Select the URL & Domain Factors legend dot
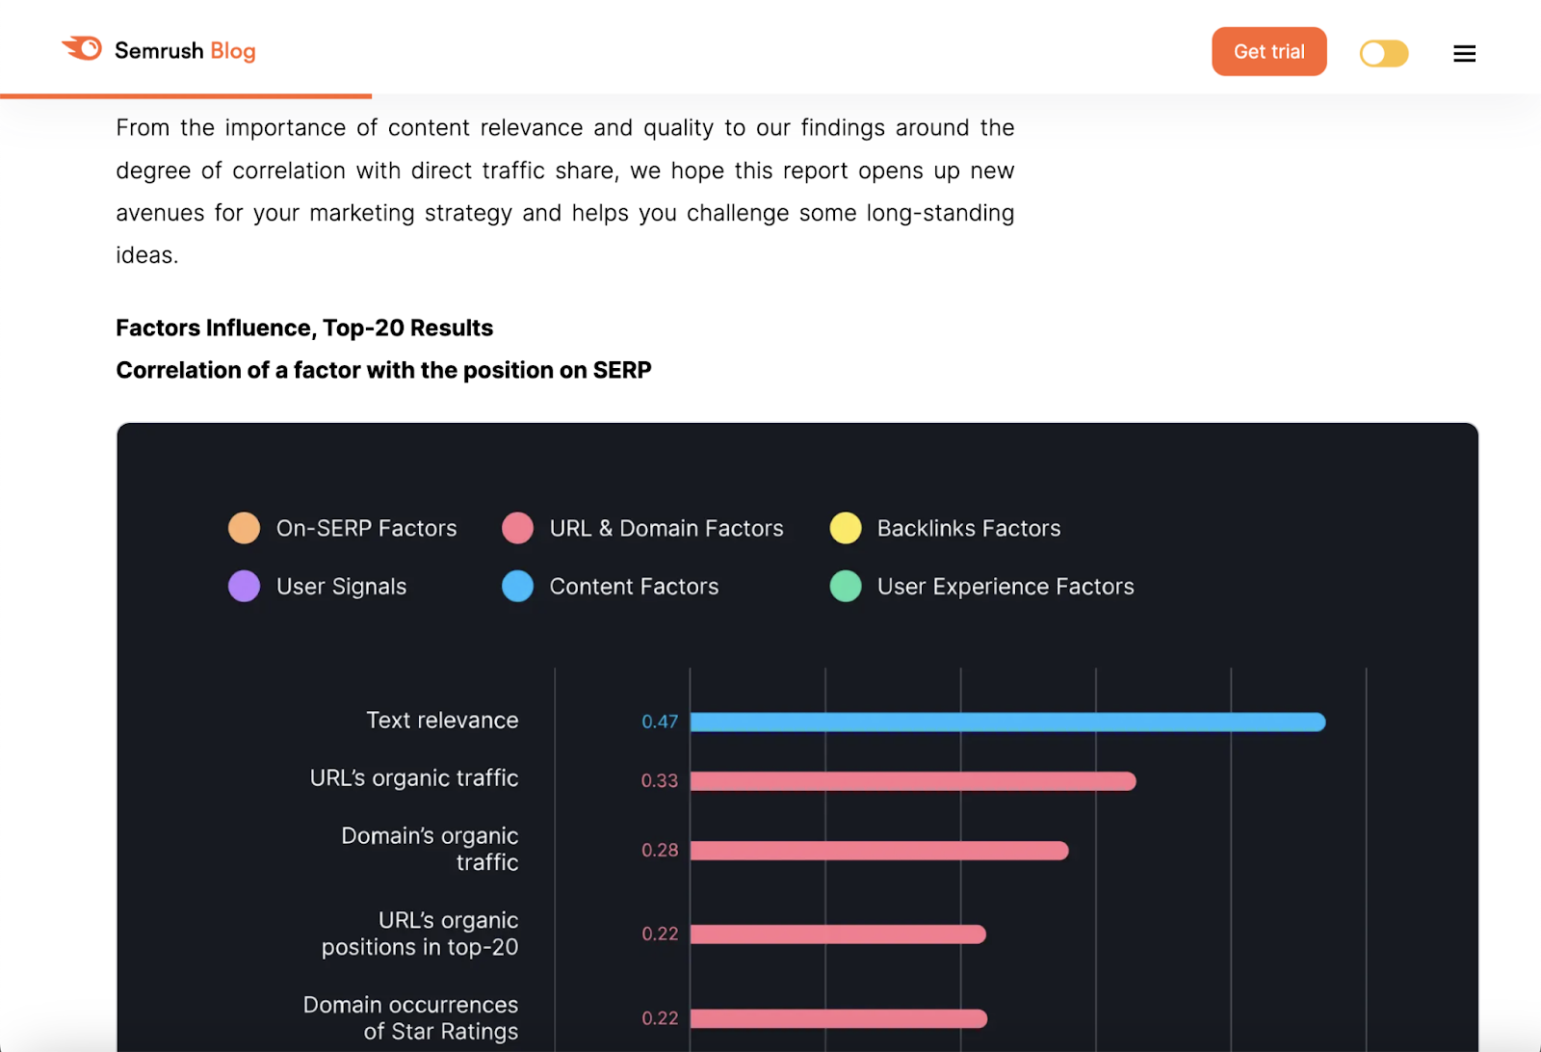This screenshot has width=1541, height=1052. click(518, 528)
